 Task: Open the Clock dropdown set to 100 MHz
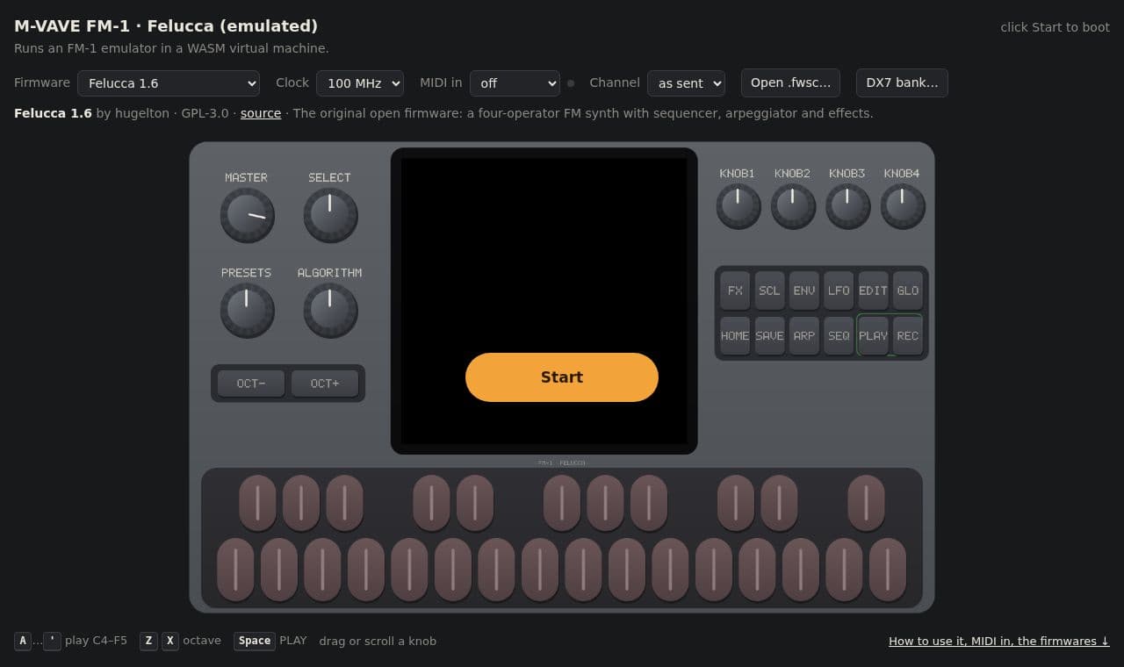tap(360, 83)
